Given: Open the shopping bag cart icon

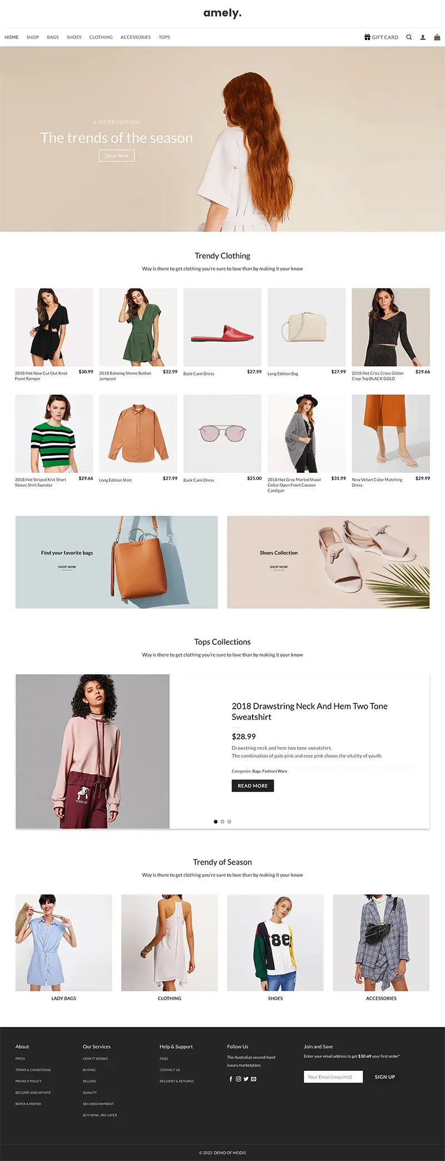Looking at the screenshot, I should tap(437, 37).
